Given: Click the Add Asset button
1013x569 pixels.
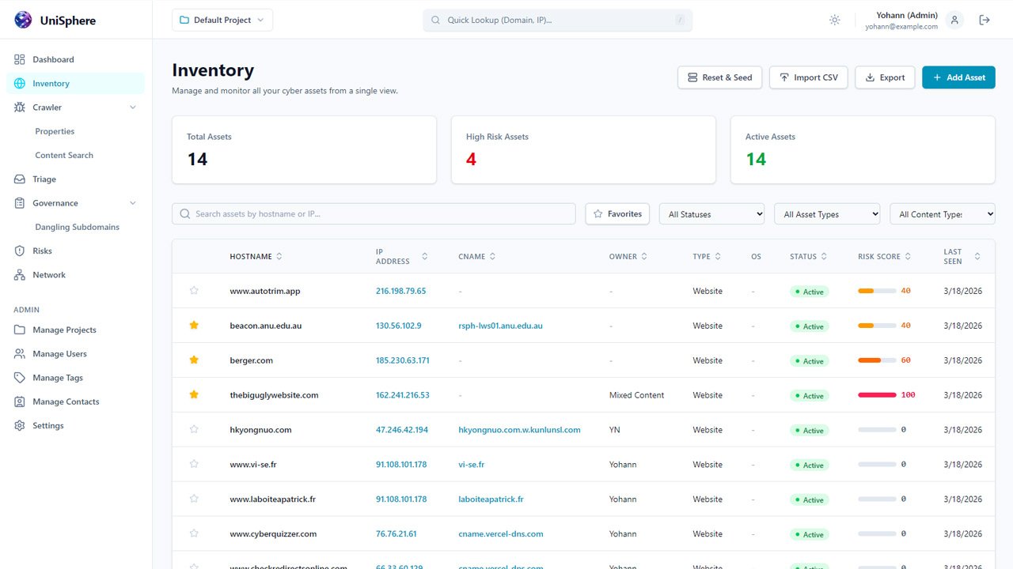Looking at the screenshot, I should pos(958,77).
